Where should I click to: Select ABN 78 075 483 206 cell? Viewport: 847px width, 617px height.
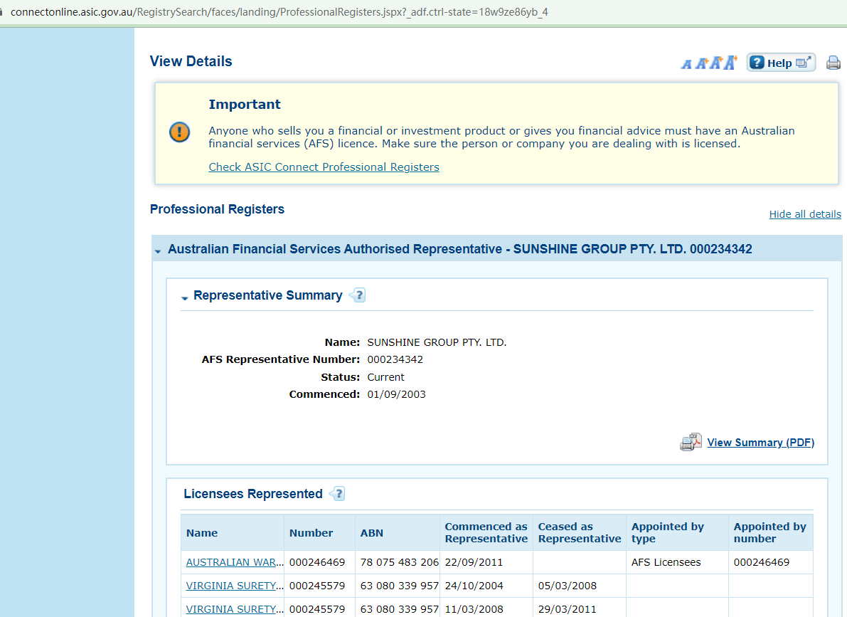(x=399, y=562)
